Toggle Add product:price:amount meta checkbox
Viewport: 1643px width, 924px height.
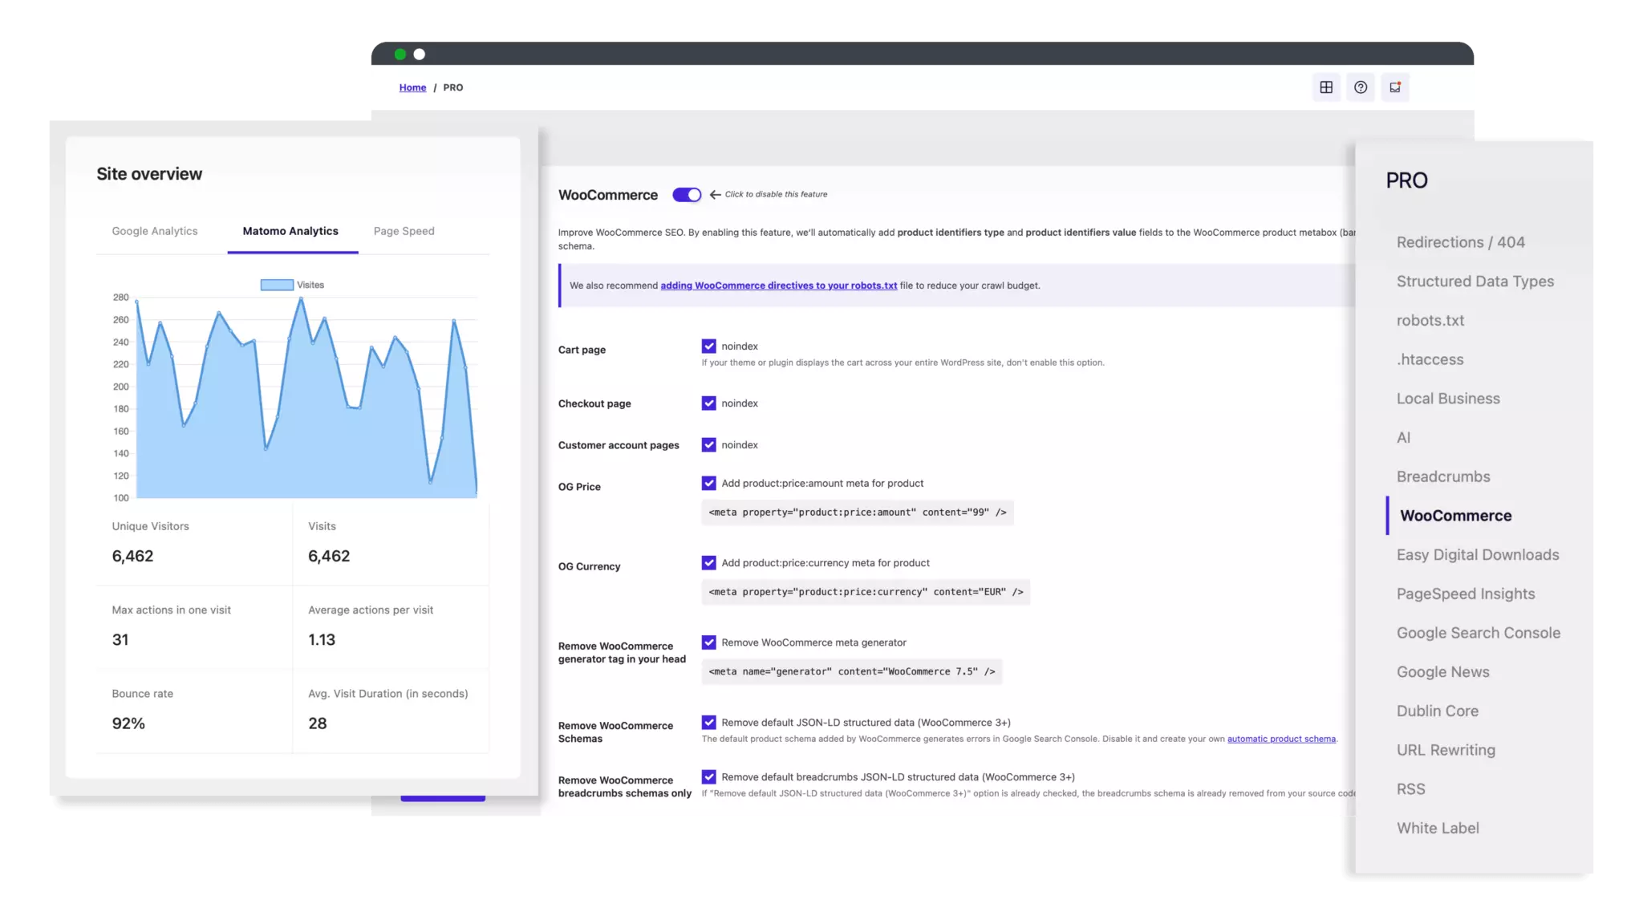(x=708, y=484)
